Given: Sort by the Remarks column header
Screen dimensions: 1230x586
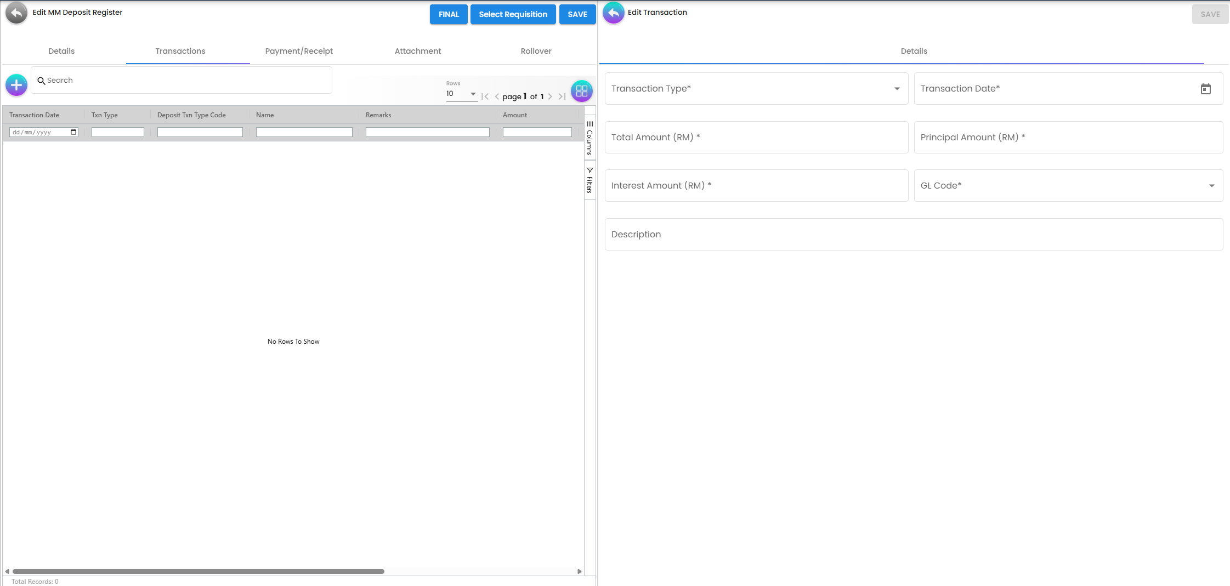Looking at the screenshot, I should [x=378, y=115].
